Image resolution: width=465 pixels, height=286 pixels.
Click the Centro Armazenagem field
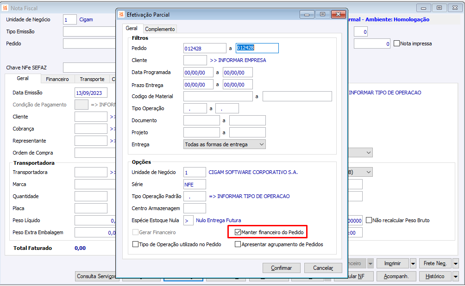click(195, 208)
